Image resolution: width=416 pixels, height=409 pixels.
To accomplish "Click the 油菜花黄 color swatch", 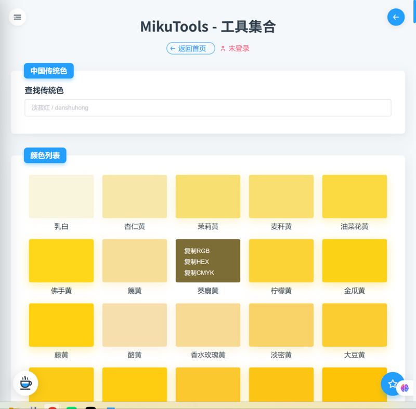I will pyautogui.click(x=355, y=196).
